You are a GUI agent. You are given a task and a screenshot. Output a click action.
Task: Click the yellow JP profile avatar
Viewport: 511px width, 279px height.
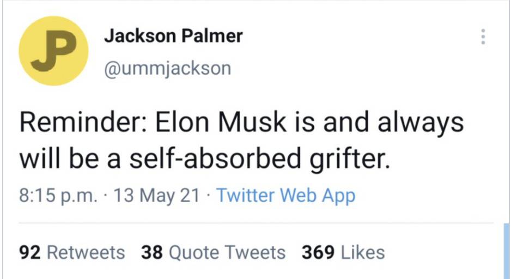53,51
